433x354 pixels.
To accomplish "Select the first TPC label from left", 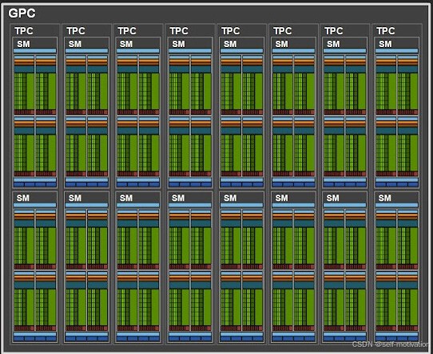I will (24, 31).
